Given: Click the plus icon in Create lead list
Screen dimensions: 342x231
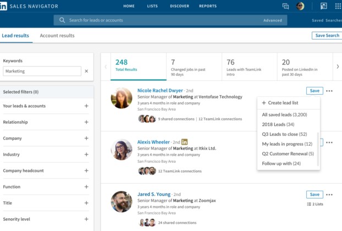Looking at the screenshot, I should pos(264,103).
